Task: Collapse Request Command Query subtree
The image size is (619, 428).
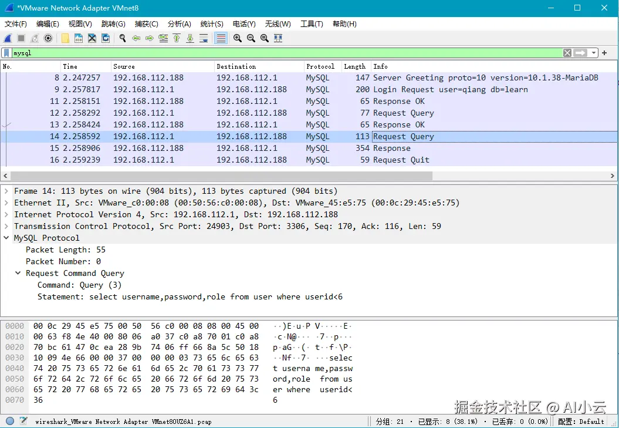Action: pyautogui.click(x=18, y=274)
